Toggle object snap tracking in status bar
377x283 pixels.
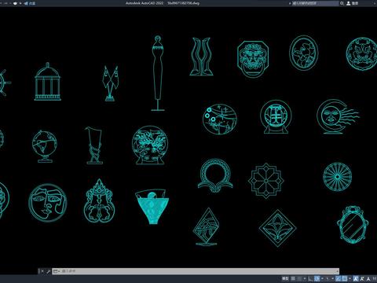pos(338,278)
